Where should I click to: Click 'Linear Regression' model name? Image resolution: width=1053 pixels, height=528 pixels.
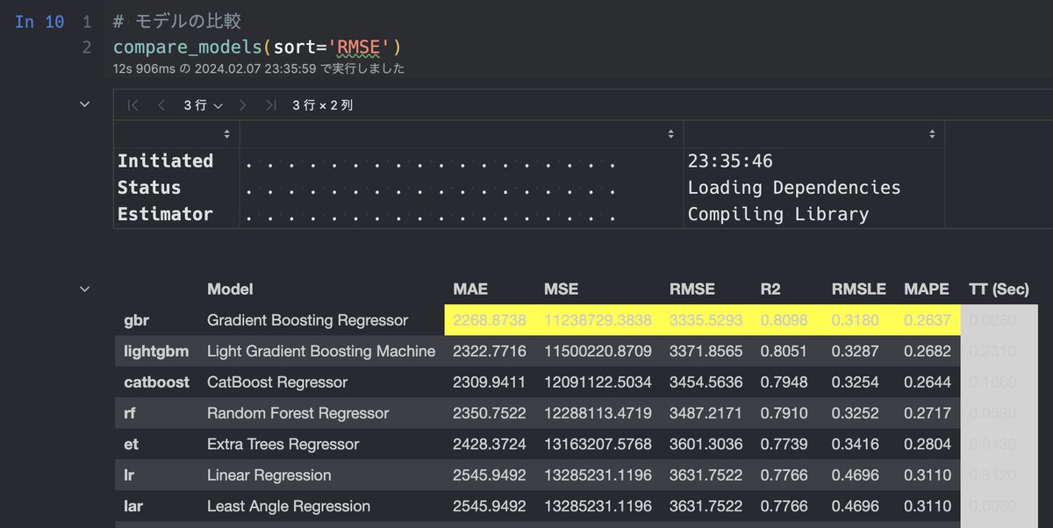click(269, 475)
